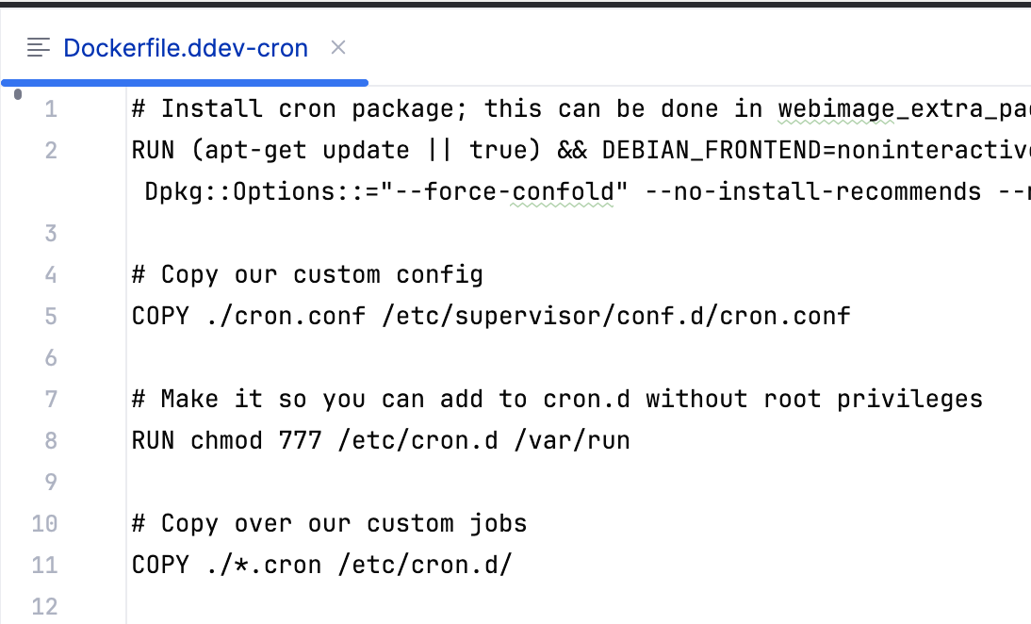The width and height of the screenshot is (1031, 624).
Task: Click the blue progress bar under the tab
Action: click(x=184, y=83)
